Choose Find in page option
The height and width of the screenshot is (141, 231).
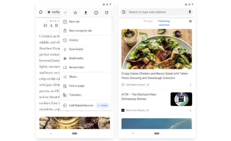tap(77, 86)
